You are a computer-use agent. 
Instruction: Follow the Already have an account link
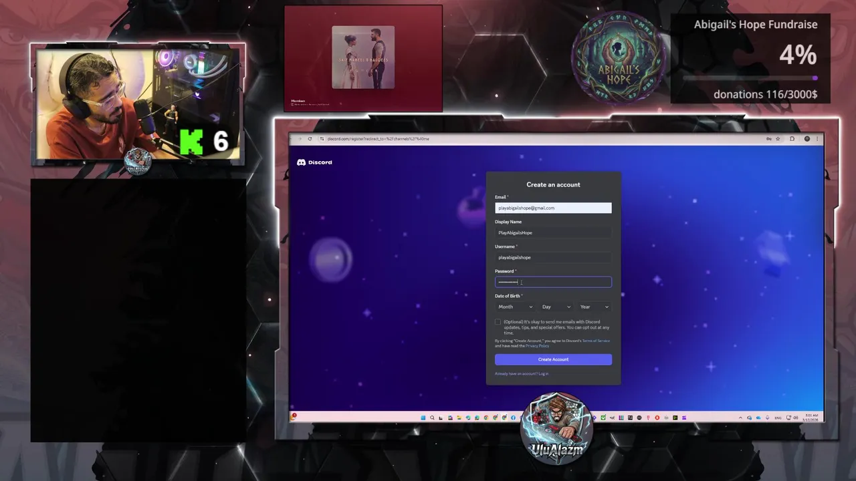coord(522,373)
